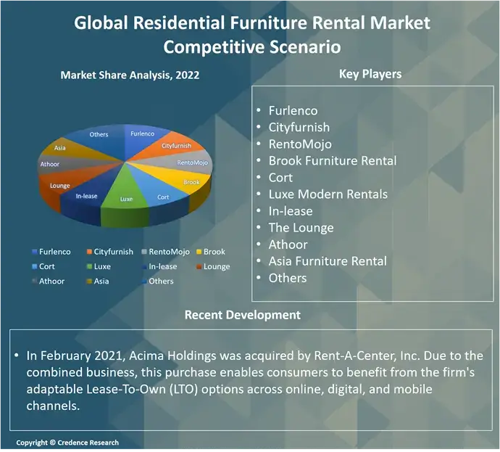Click the Others pie chart slice

[x=99, y=135]
